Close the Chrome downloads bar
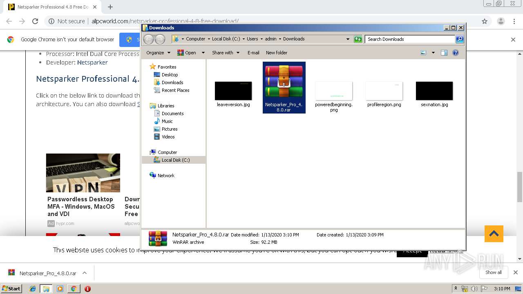523x294 pixels. pyautogui.click(x=516, y=272)
